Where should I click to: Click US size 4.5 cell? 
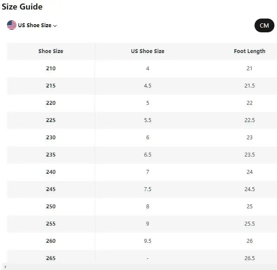[147, 86]
